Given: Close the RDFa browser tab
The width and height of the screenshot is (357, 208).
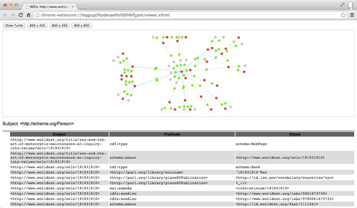Looking at the screenshot, I should point(73,7).
